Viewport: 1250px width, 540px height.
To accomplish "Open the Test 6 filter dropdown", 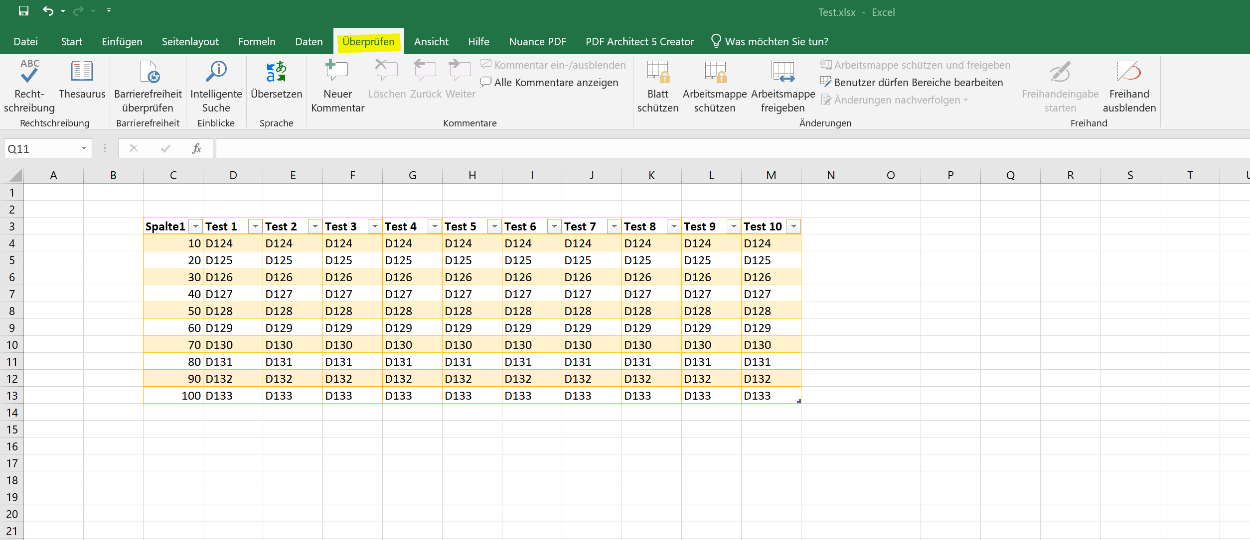I will click(x=555, y=226).
